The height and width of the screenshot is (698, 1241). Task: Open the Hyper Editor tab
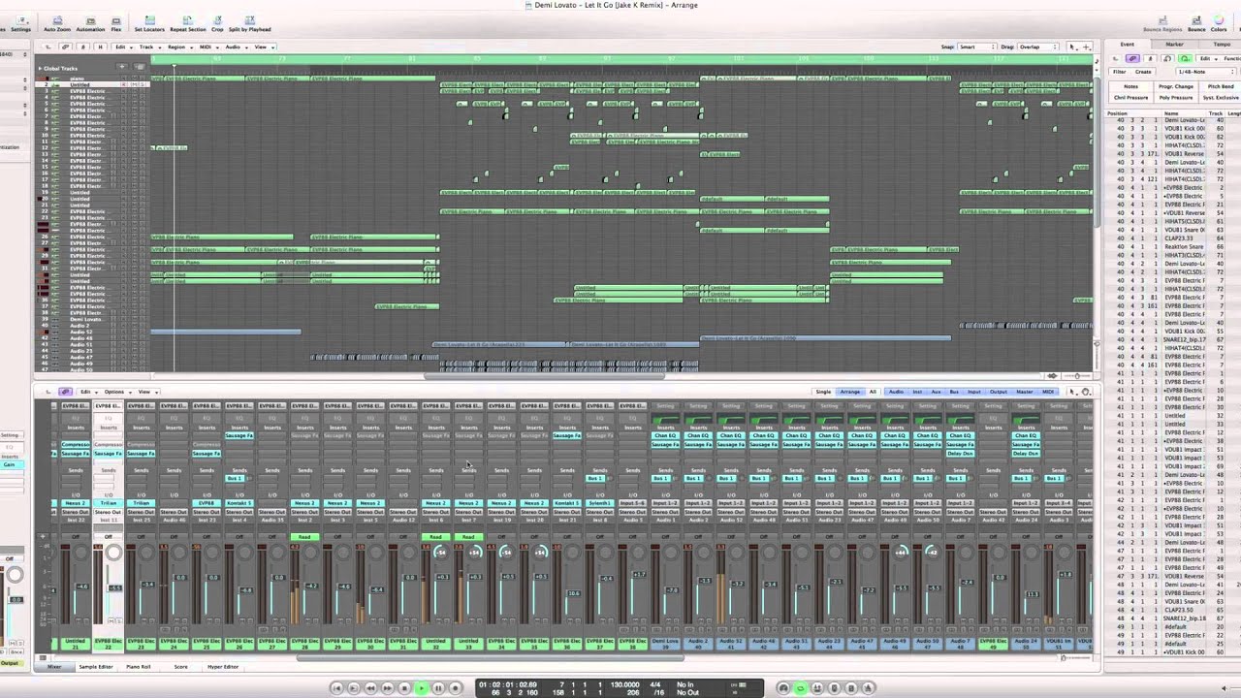coord(223,667)
